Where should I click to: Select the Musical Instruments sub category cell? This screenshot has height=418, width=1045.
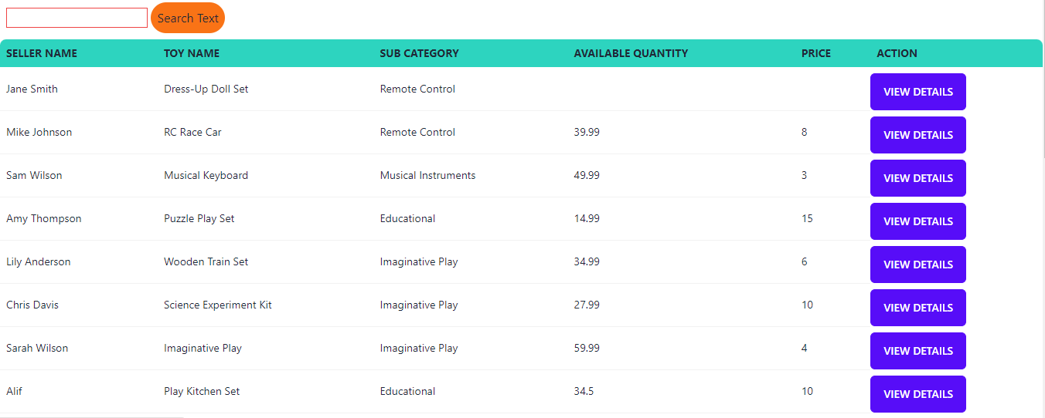click(427, 175)
